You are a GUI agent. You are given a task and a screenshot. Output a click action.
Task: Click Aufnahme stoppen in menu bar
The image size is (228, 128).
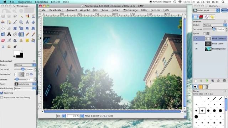(160, 2)
